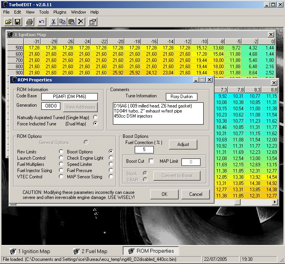The image size is (285, 264).
Task: Click the Copy toolbar icon
Action: click(x=63, y=22)
